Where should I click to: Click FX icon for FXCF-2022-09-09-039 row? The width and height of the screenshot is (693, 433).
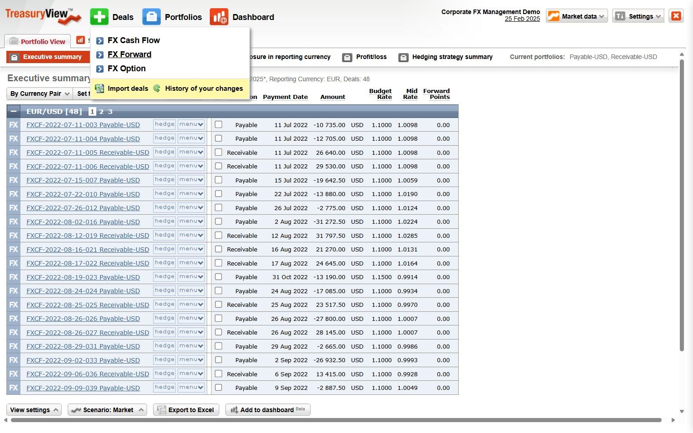[14, 388]
